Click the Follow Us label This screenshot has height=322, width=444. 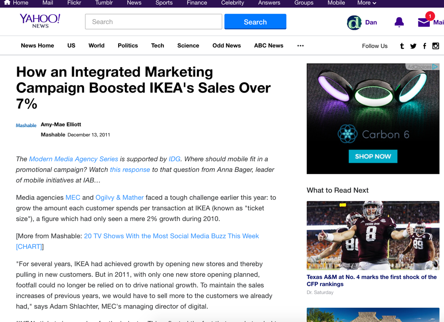click(375, 46)
